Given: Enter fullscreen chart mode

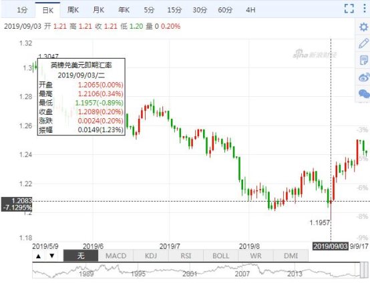Looking at the screenshot, I should [349, 9].
